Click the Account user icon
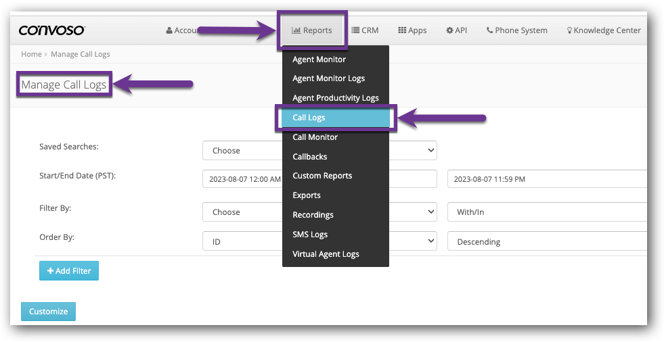Screen dimensions: 664x342 [x=169, y=30]
